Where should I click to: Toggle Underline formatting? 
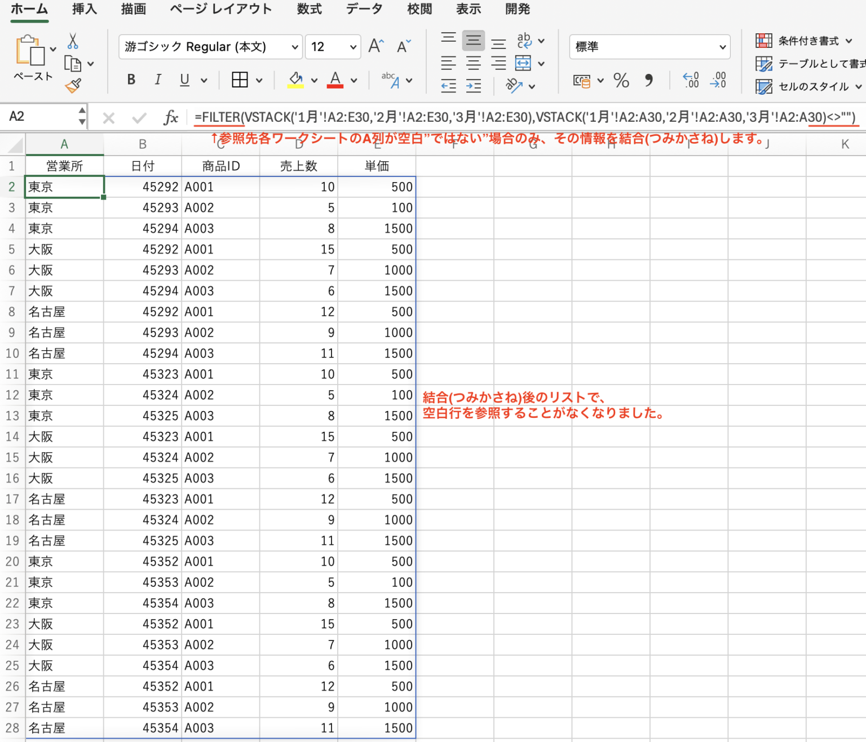(184, 79)
